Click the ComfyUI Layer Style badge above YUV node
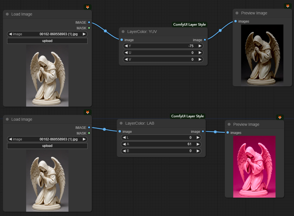The width and height of the screenshot is (294, 216). [x=189, y=25]
